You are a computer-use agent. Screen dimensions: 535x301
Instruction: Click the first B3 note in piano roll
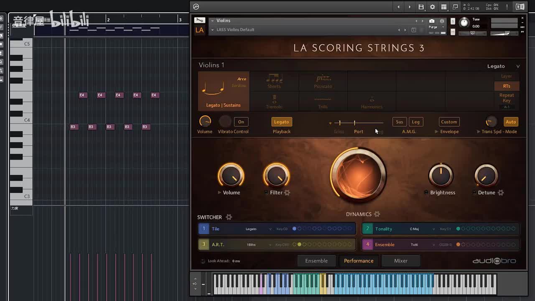click(73, 127)
